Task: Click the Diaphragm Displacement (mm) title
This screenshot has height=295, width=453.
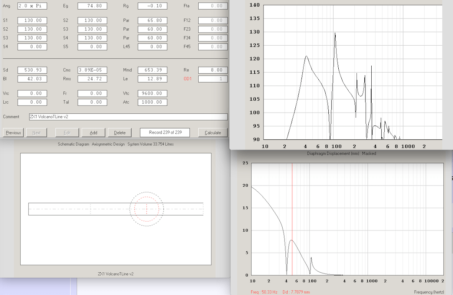Action: pyautogui.click(x=333, y=154)
